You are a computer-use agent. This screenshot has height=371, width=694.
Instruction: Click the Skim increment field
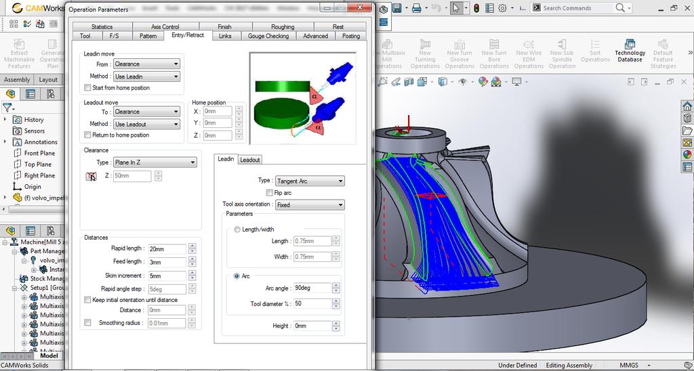[167, 276]
